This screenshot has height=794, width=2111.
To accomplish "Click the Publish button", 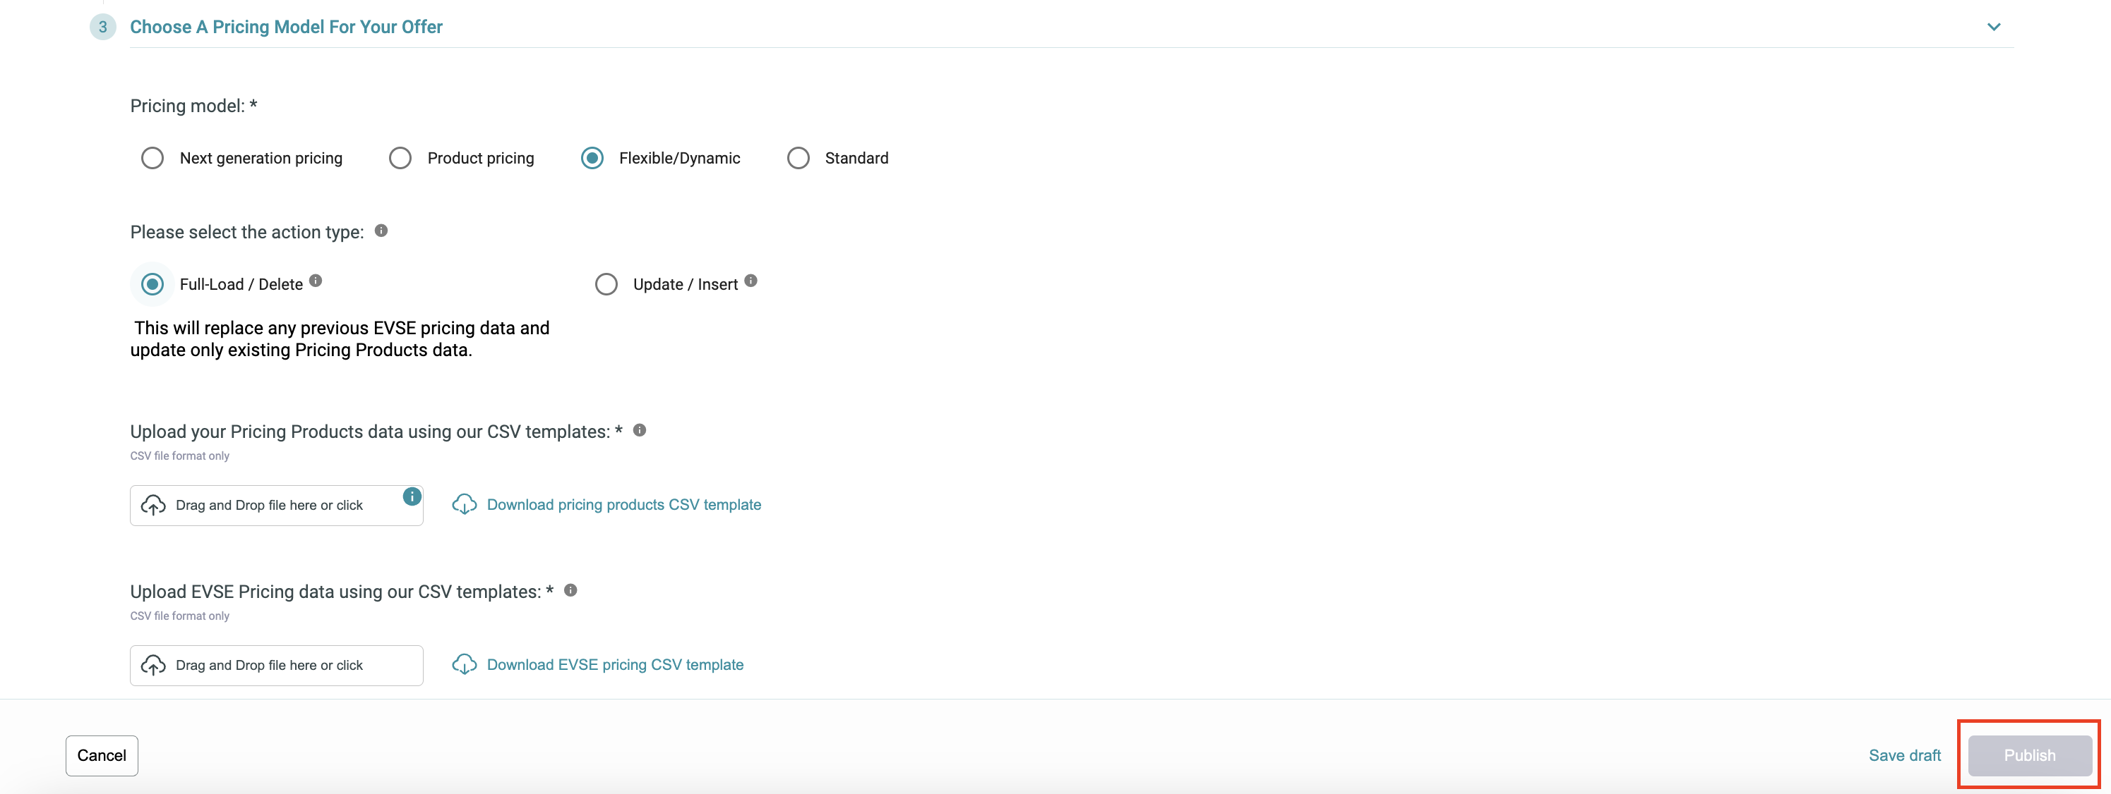I will (2030, 755).
